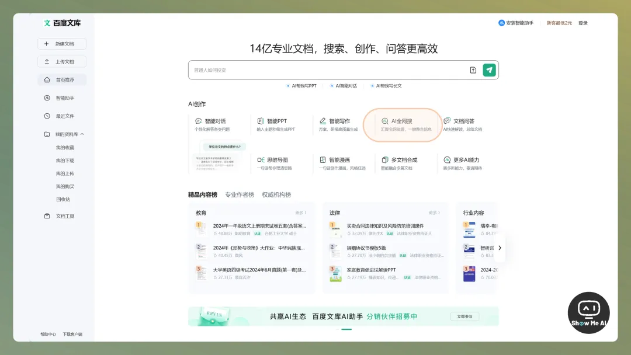This screenshot has width=631, height=355.
Task: Click the 百度文库 logo
Action: coord(63,23)
